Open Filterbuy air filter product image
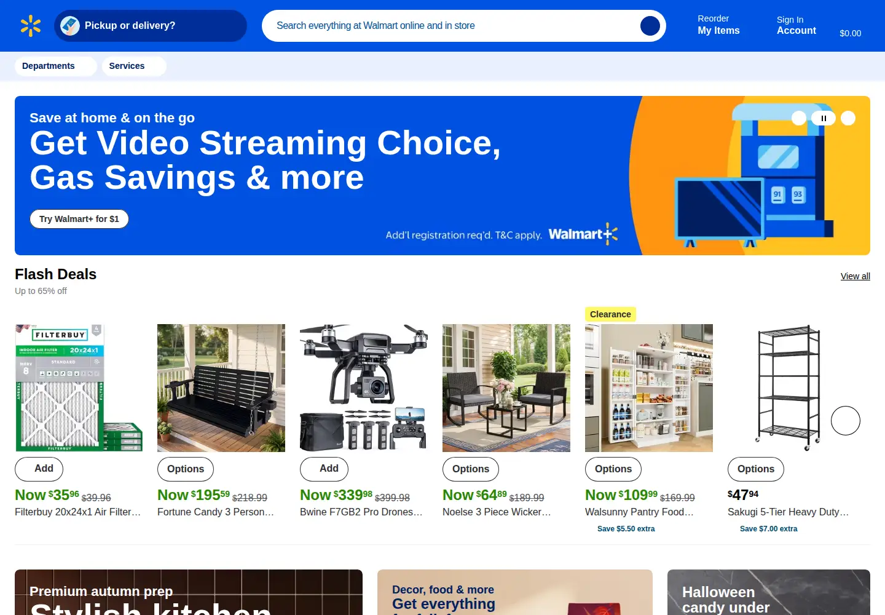This screenshot has height=615, width=885. click(79, 388)
